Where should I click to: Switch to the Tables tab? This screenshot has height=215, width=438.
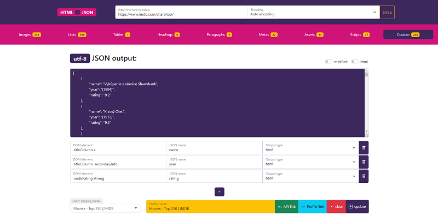click(122, 35)
